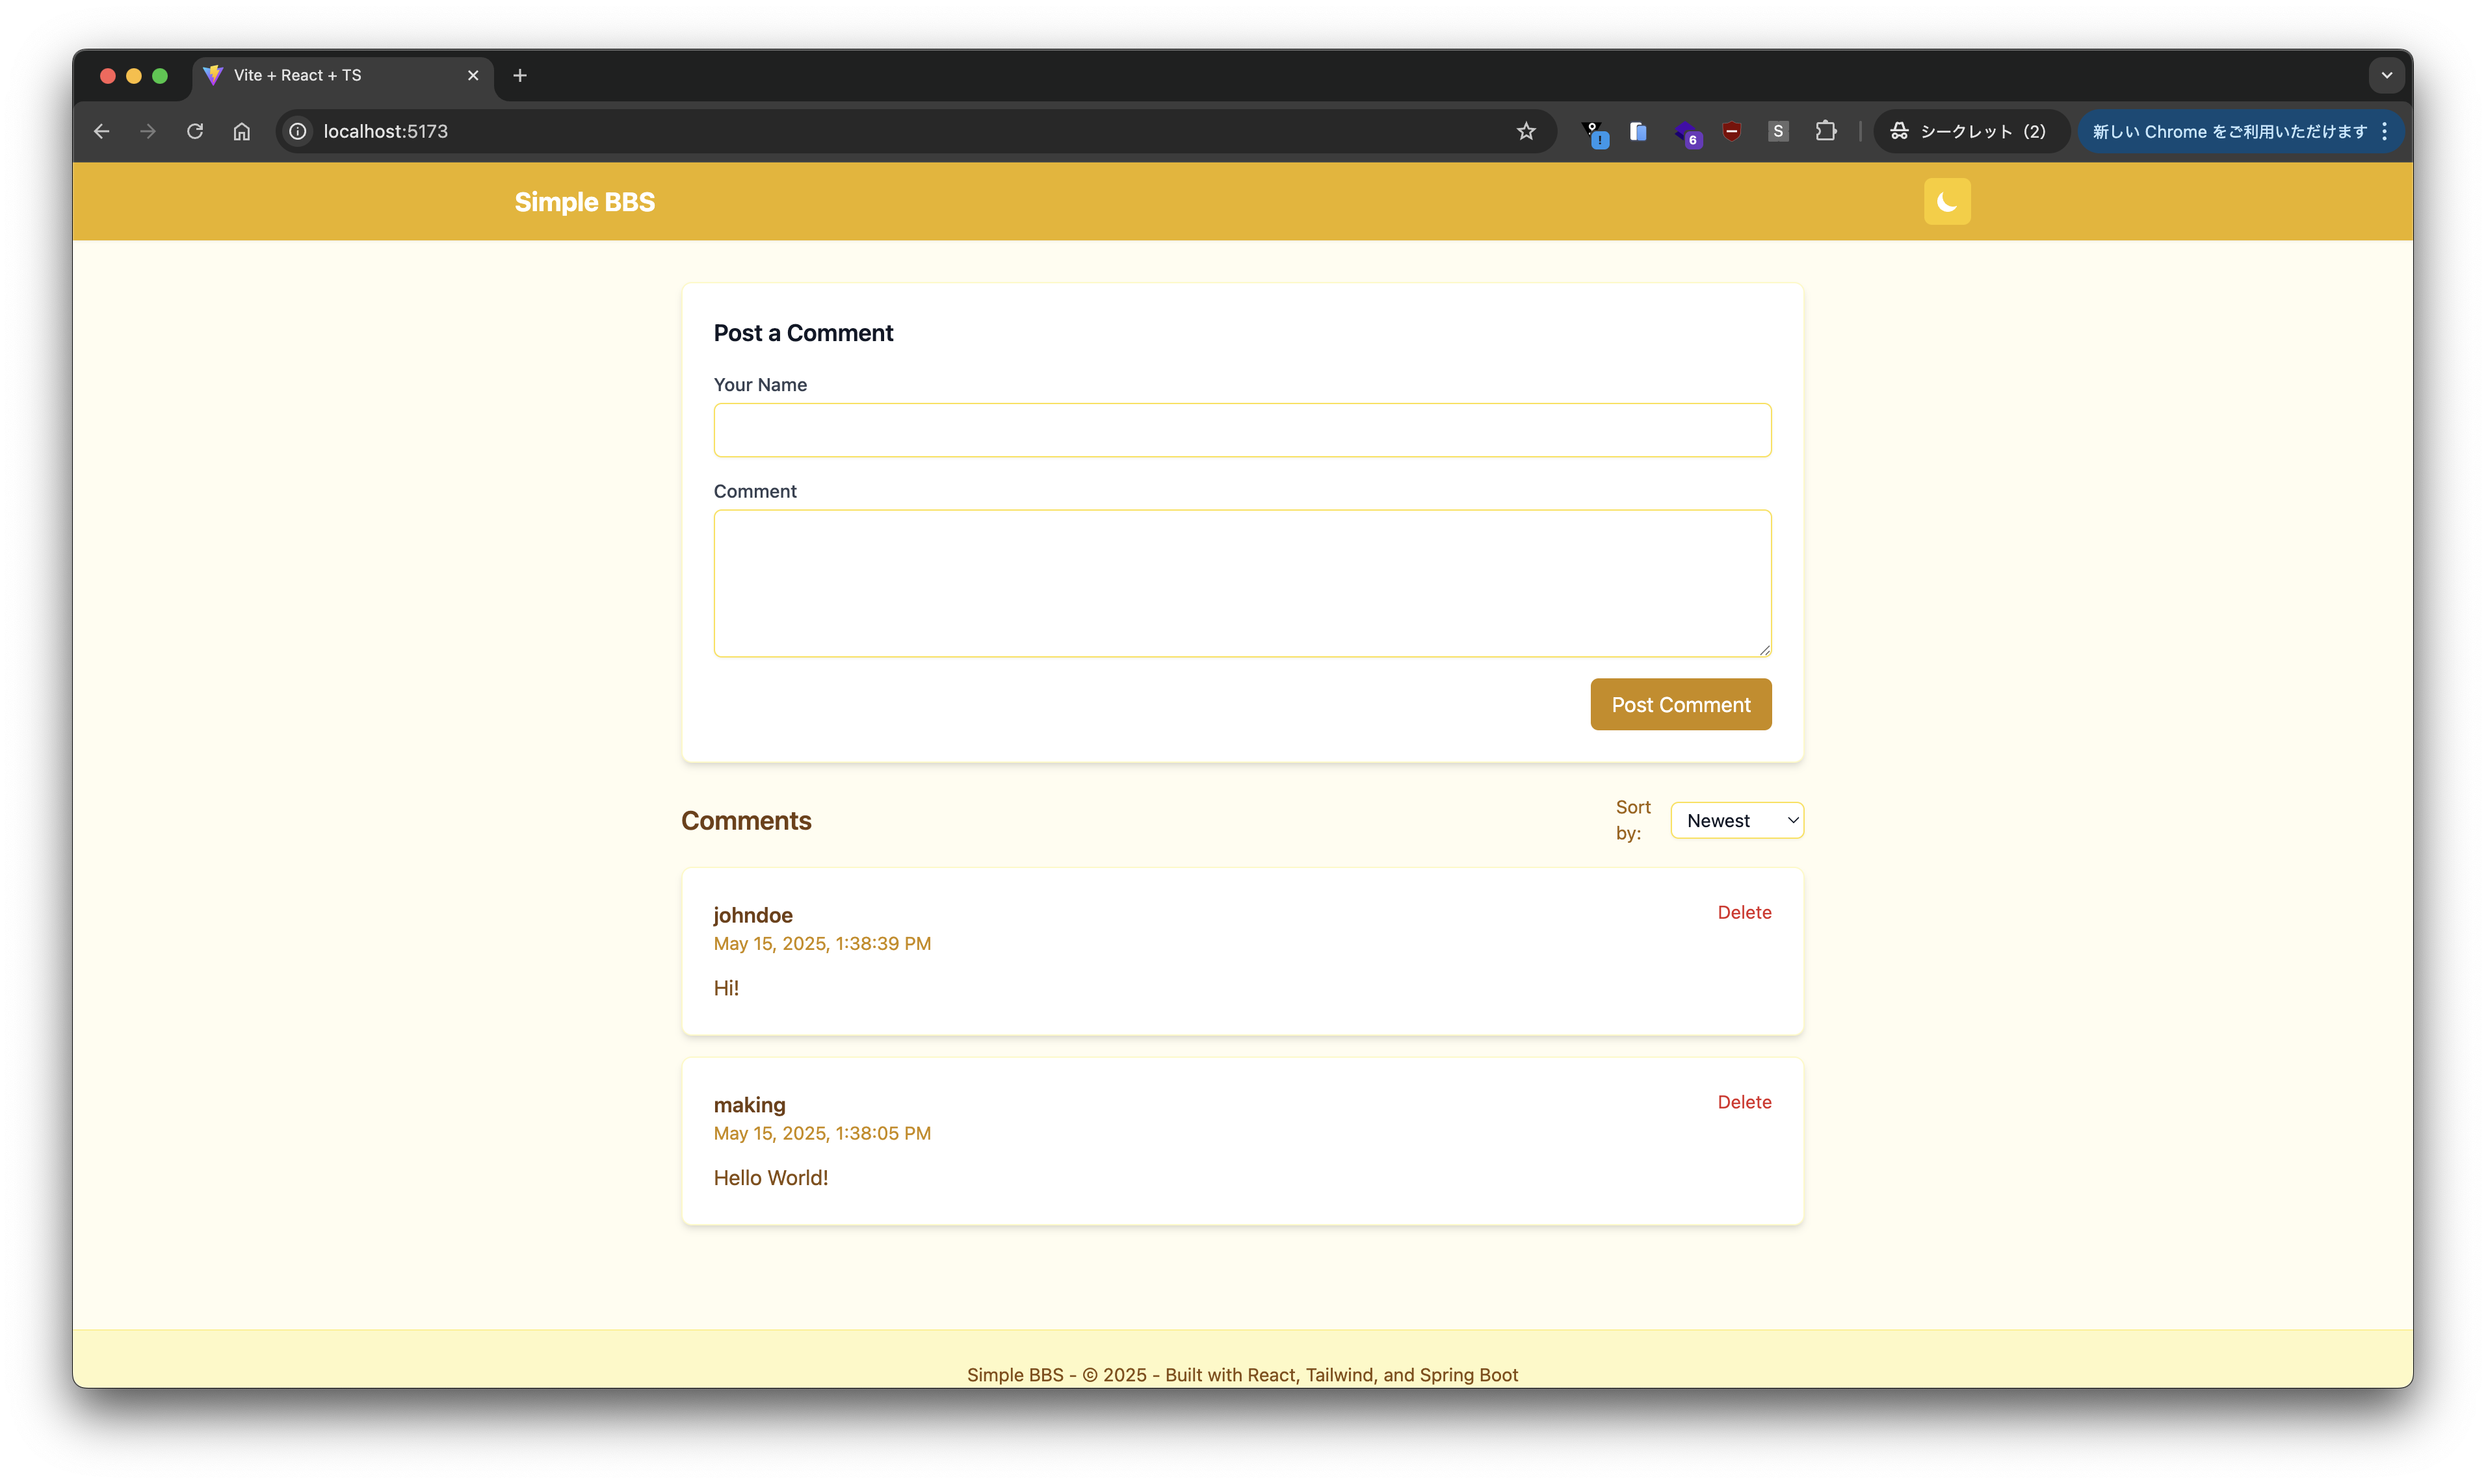Open the Chrome three-dot menu

coord(2385,132)
